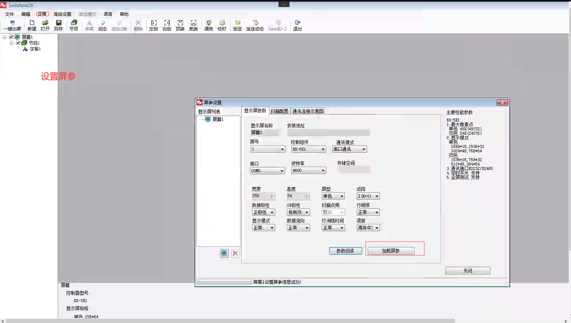Align left with 左侧 icon

[154, 25]
